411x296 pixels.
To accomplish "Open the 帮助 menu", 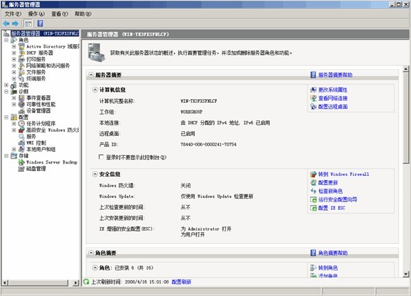I will (x=83, y=14).
